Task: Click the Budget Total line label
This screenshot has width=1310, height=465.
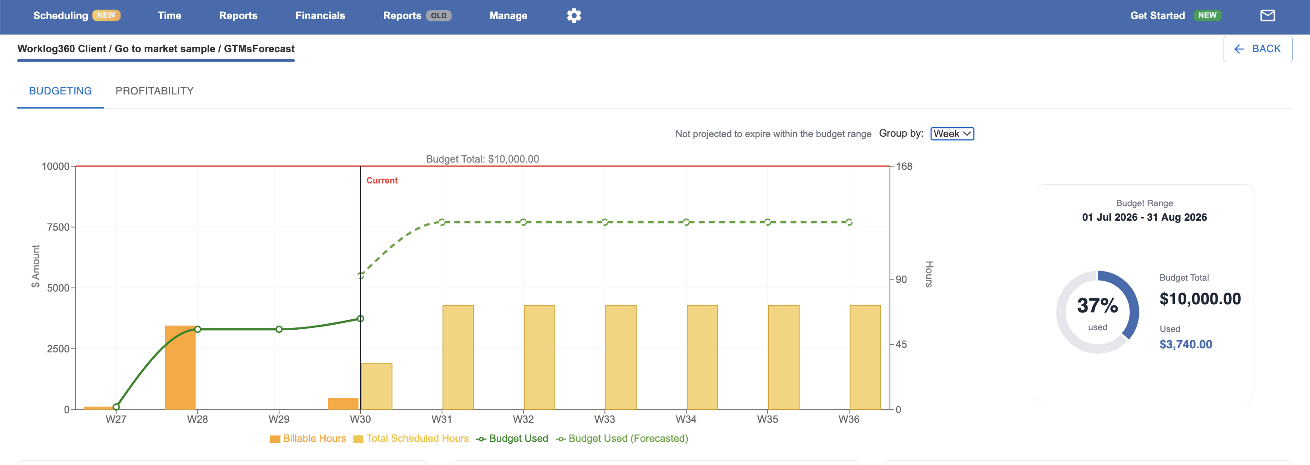Action: [x=482, y=159]
